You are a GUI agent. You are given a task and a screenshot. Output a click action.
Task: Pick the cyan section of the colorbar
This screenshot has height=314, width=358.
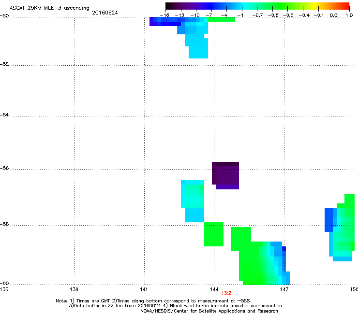pyautogui.click(x=245, y=6)
